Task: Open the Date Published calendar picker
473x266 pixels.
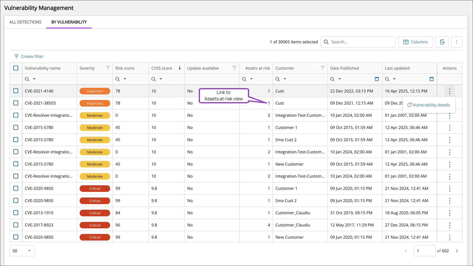Action: (377, 79)
